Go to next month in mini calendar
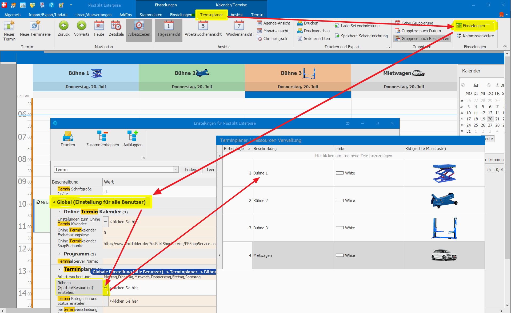The height and width of the screenshot is (313, 511). [489, 85]
